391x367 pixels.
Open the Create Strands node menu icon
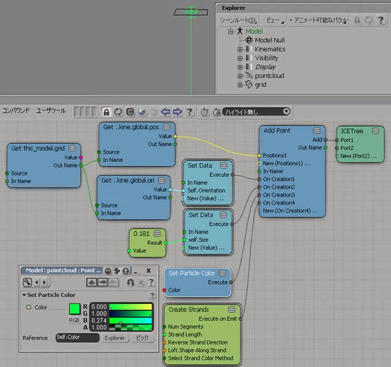tap(232, 310)
